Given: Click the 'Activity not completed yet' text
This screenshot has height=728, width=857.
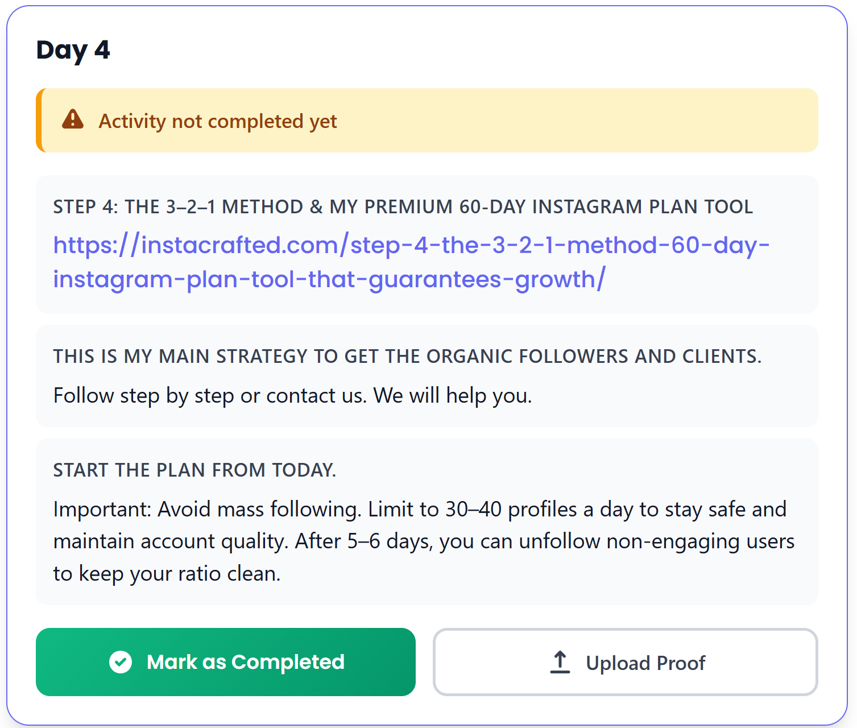Looking at the screenshot, I should (x=218, y=121).
